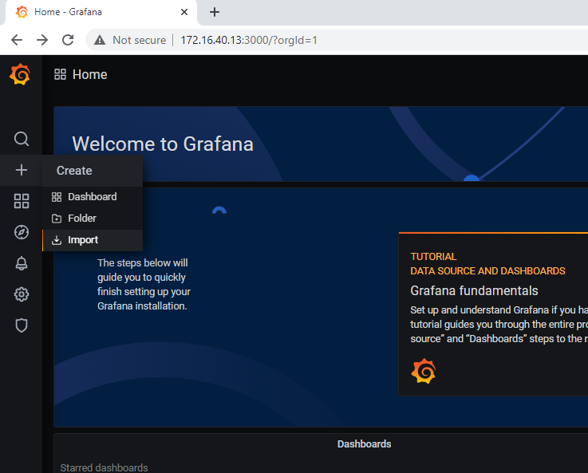The width and height of the screenshot is (588, 473).
Task: Open the Explore compass icon
Action: [22, 232]
